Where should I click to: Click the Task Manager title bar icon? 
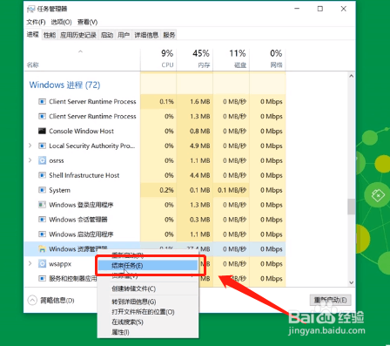tap(30, 9)
